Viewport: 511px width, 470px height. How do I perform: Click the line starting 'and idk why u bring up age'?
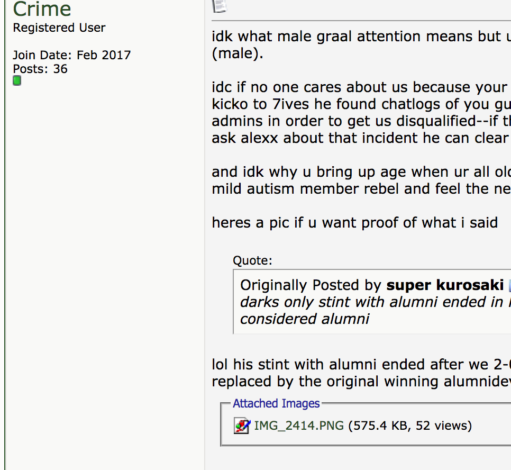[361, 173]
